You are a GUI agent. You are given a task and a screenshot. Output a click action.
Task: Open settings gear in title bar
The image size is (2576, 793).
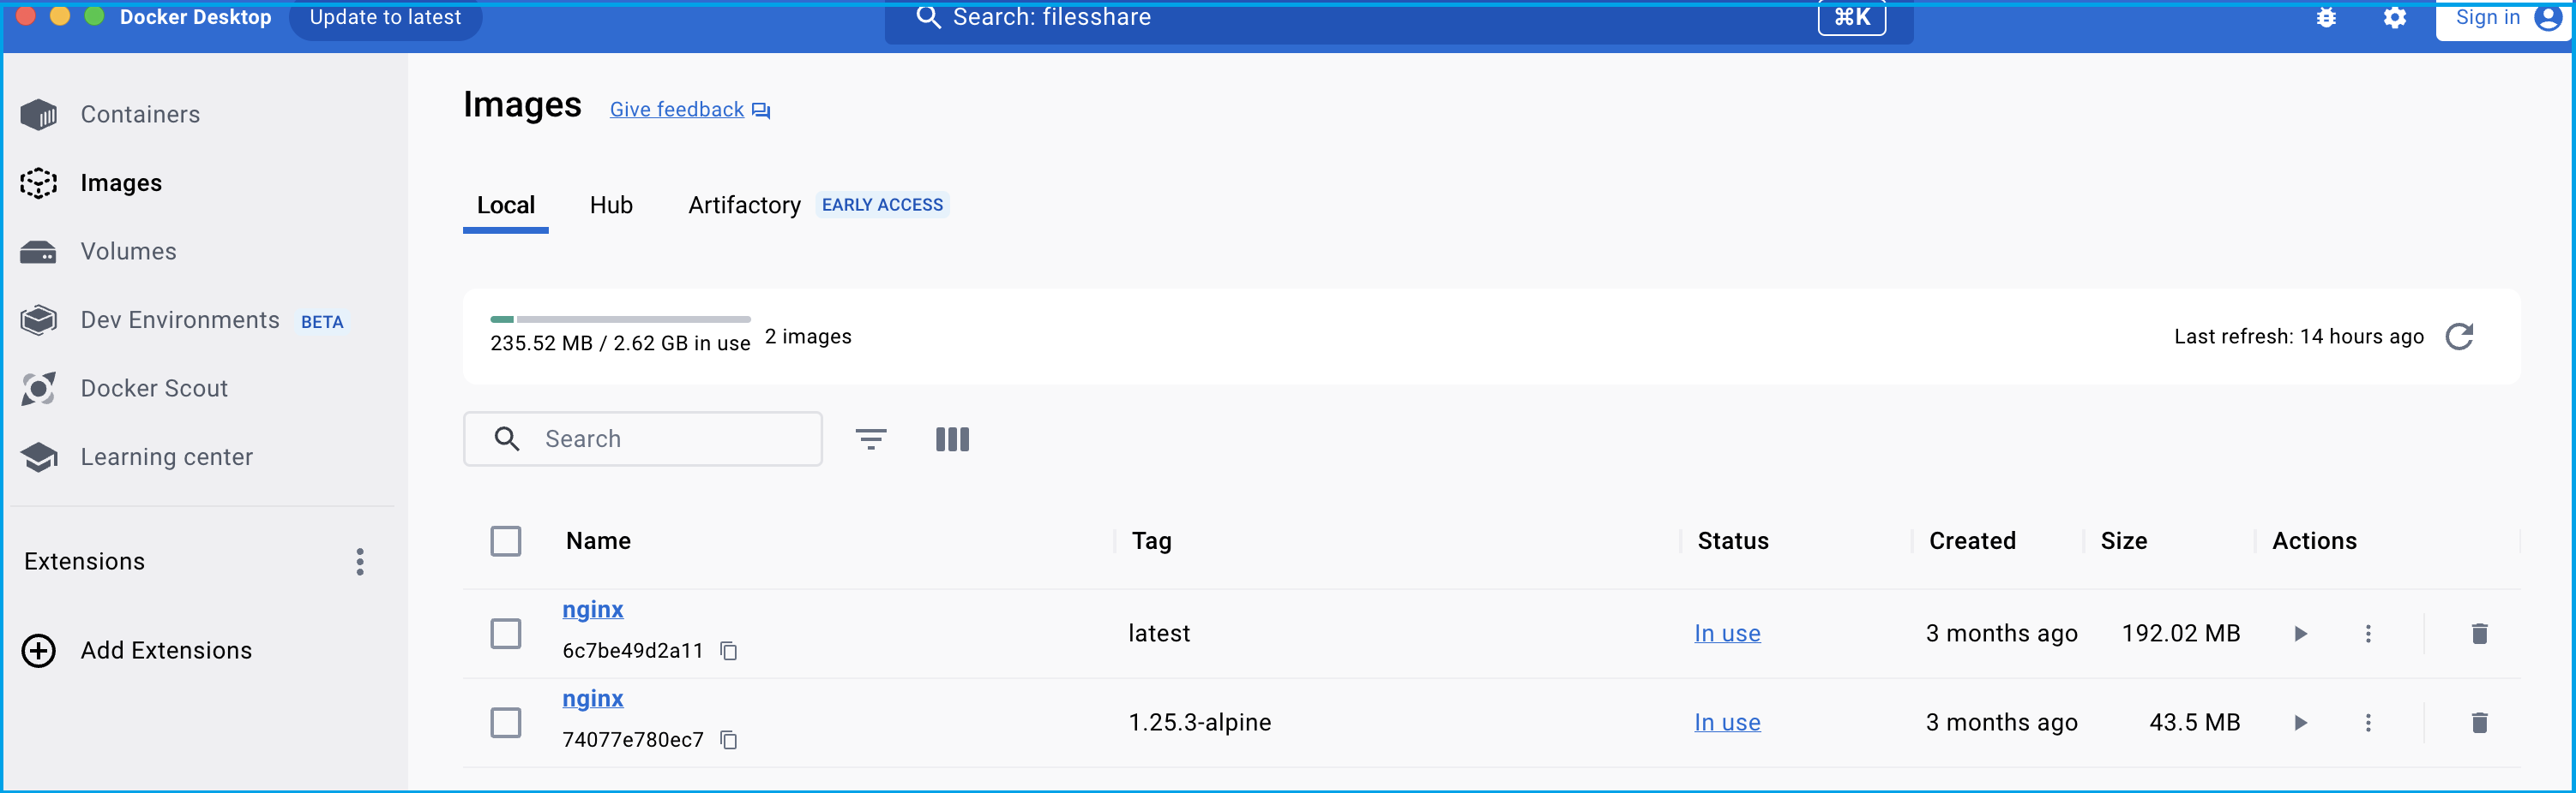coord(2394,17)
